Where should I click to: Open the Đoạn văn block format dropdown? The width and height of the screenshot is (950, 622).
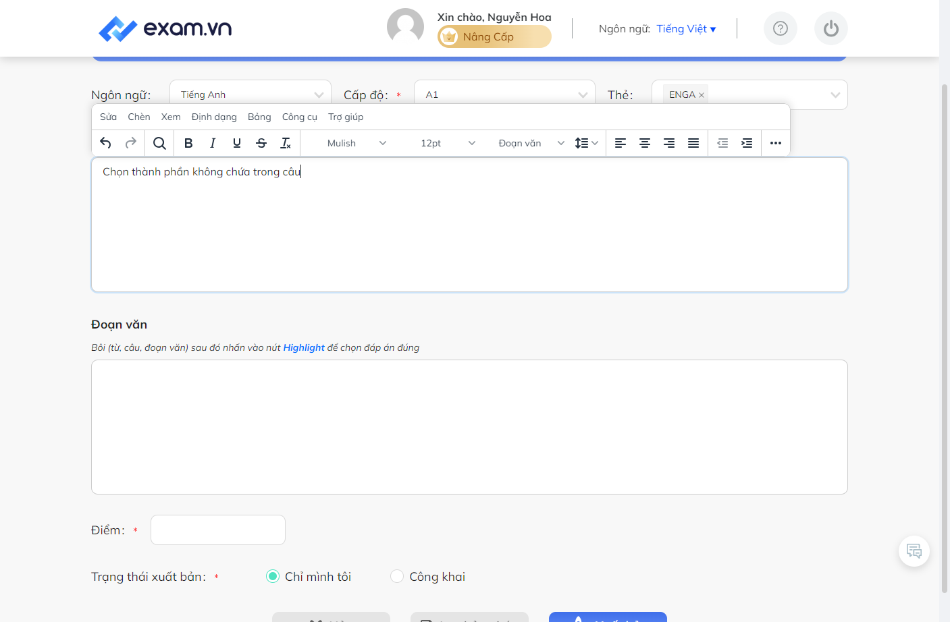pyautogui.click(x=531, y=143)
